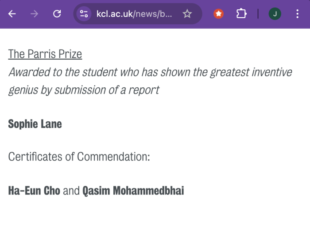Click the word 'and' between names
This screenshot has height=229, width=310.
coord(71,191)
